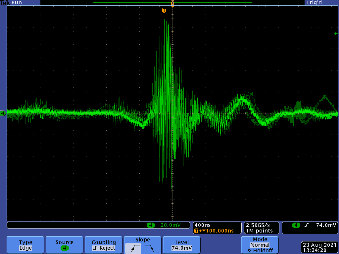Toggle the Run acquisition status indicator
The height and width of the screenshot is (254, 339).
click(17, 3)
